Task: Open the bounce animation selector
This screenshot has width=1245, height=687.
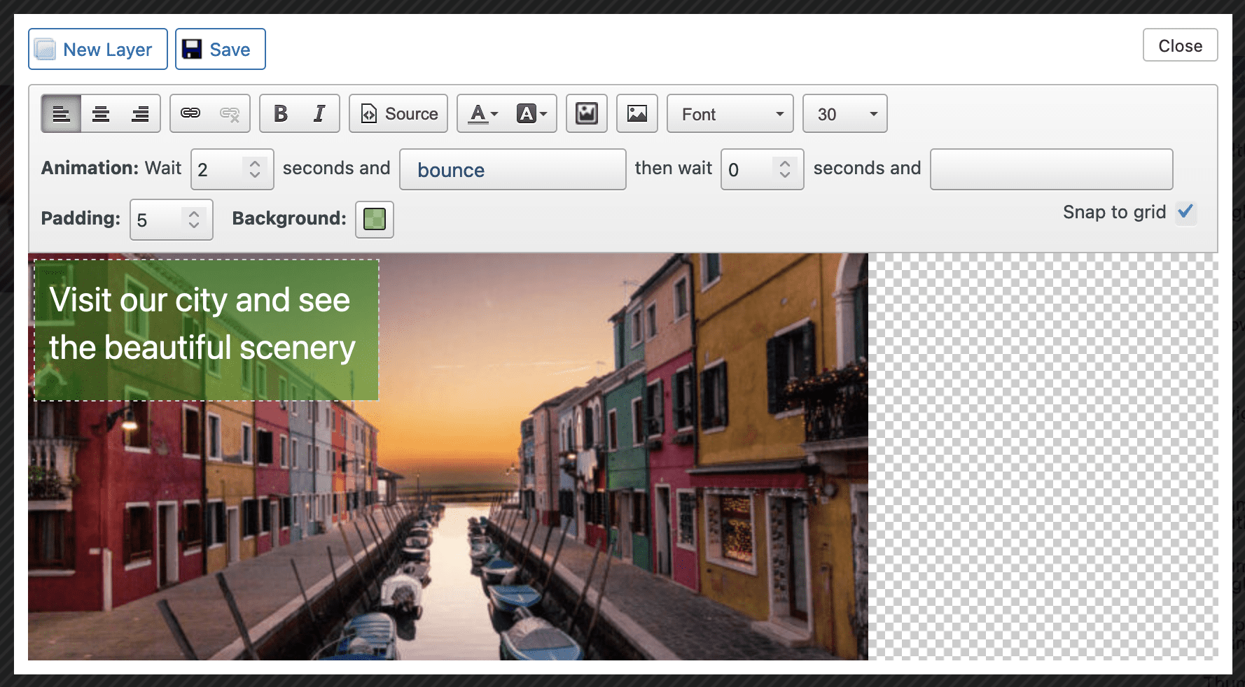Action: pos(513,169)
